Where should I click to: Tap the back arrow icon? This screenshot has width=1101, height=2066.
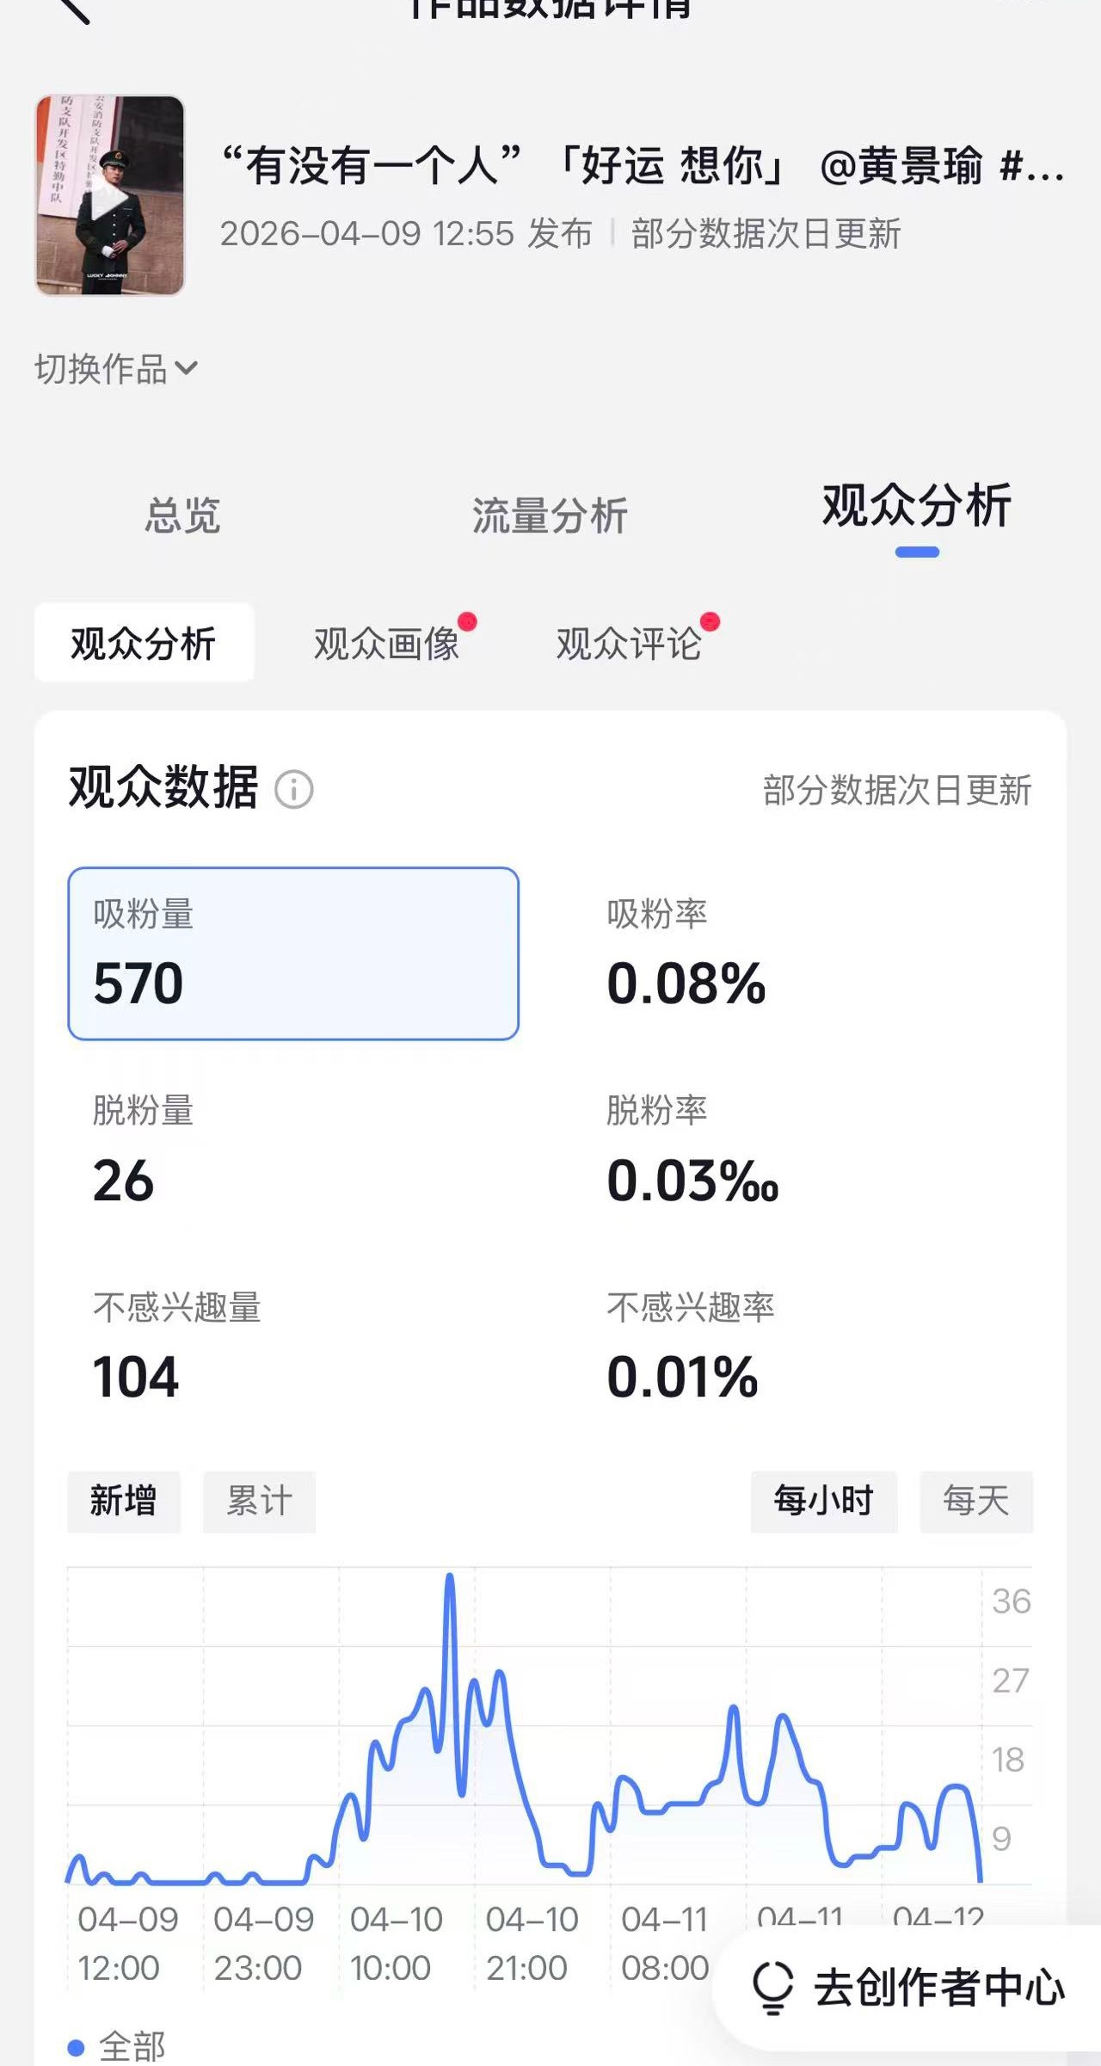tap(74, 9)
